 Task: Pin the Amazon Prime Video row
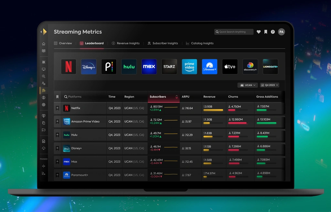point(57,121)
